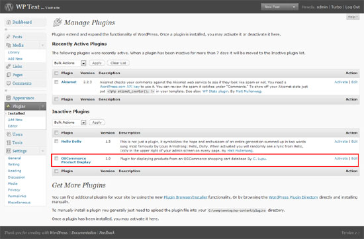Viewport: 364px width, 239px height.
Task: Open the Akismet plugin name link
Action: [69, 82]
